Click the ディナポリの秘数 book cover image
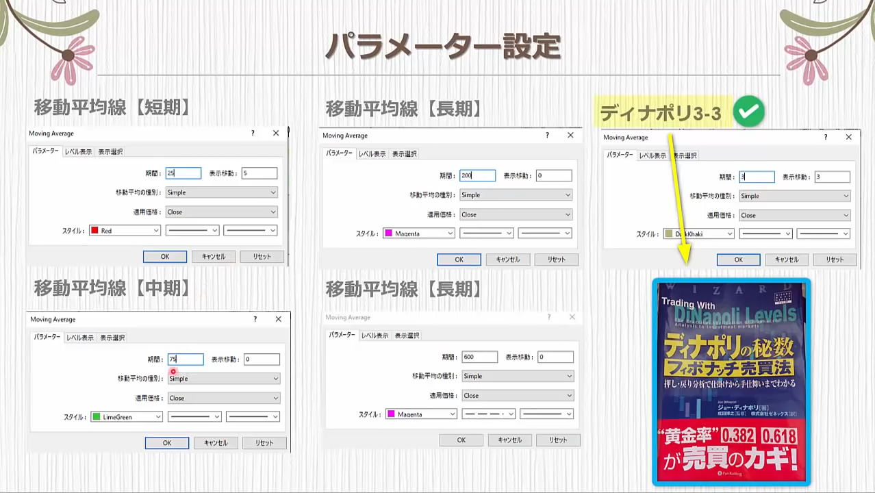Image resolution: width=875 pixels, height=493 pixels. [731, 381]
